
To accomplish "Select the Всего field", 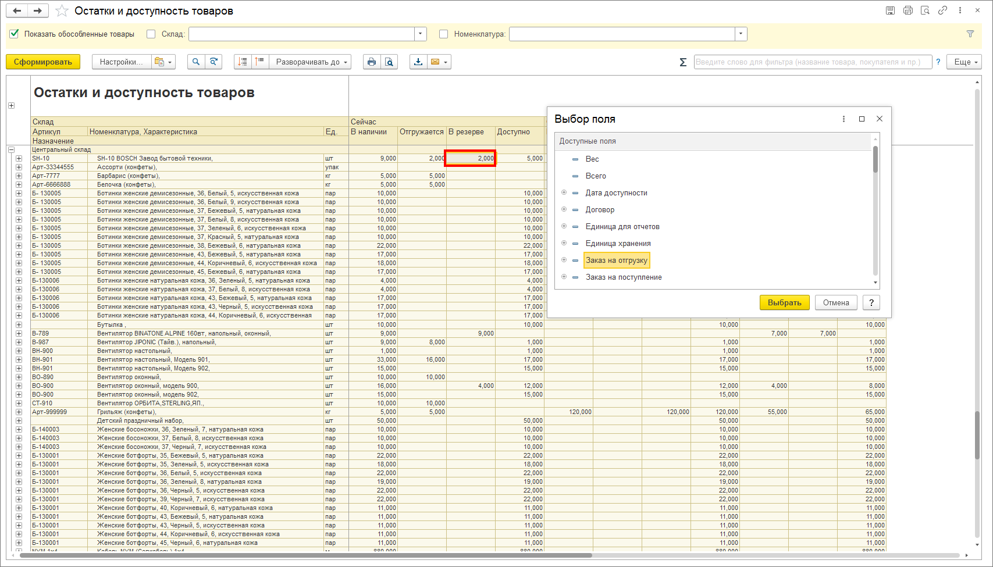I will 596,176.
